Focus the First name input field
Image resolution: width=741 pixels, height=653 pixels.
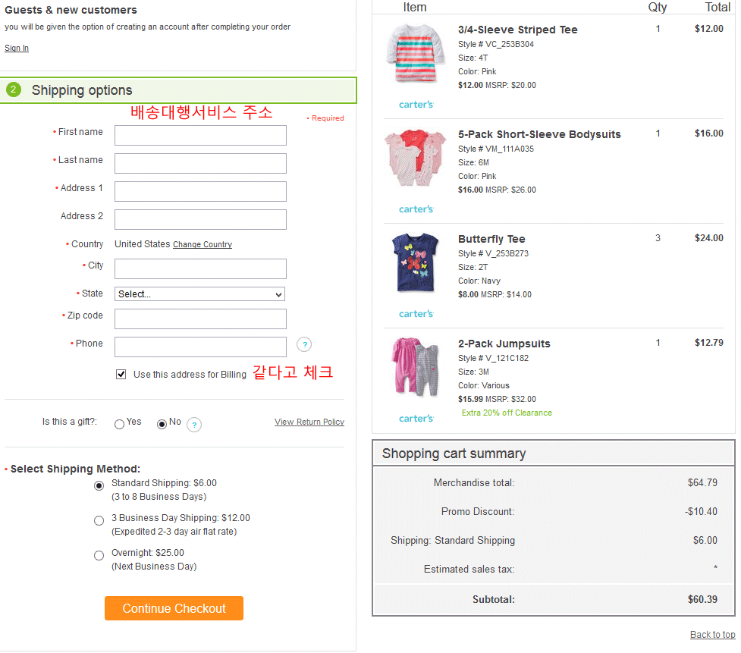(200, 136)
